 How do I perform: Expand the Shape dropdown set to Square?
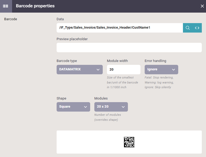[73, 107]
